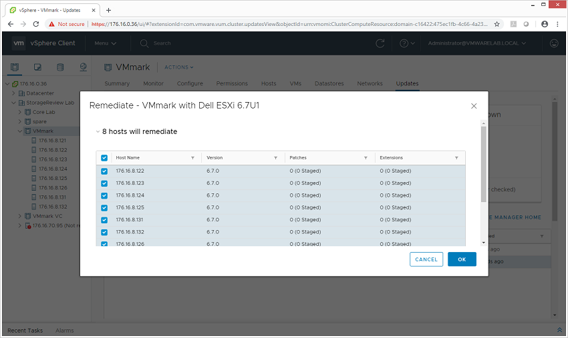Image resolution: width=568 pixels, height=338 pixels.
Task: Click the browser address bar URL
Action: [x=289, y=24]
